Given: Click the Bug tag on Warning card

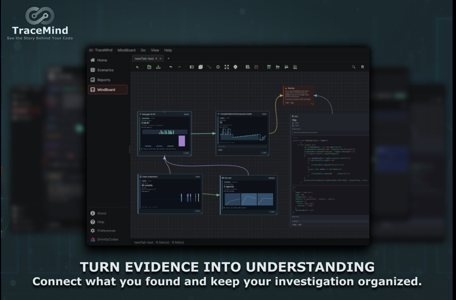Looking at the screenshot, I should click(293, 102).
